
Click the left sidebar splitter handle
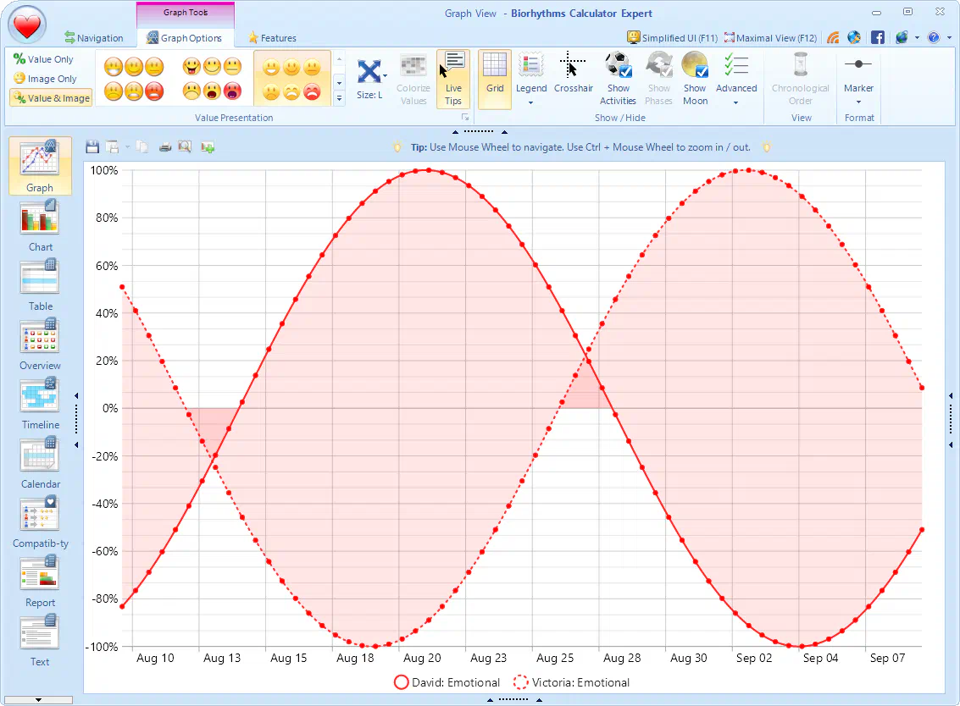76,420
